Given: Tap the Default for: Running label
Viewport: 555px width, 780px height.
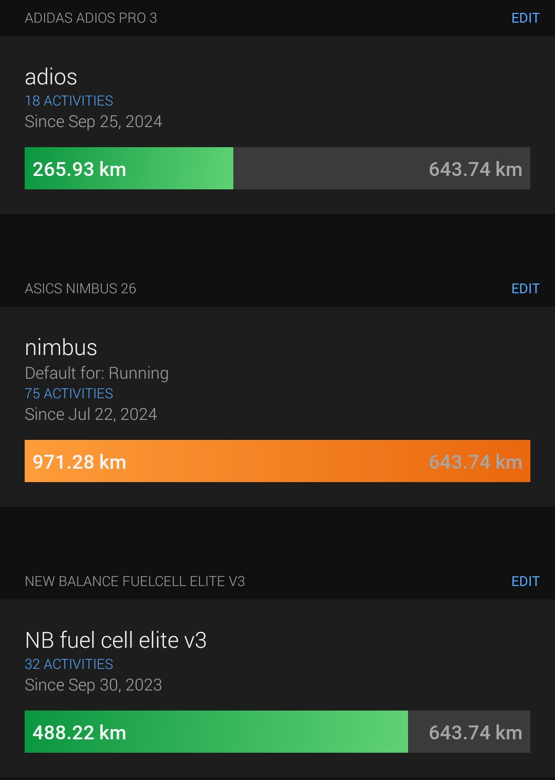Looking at the screenshot, I should tap(97, 373).
